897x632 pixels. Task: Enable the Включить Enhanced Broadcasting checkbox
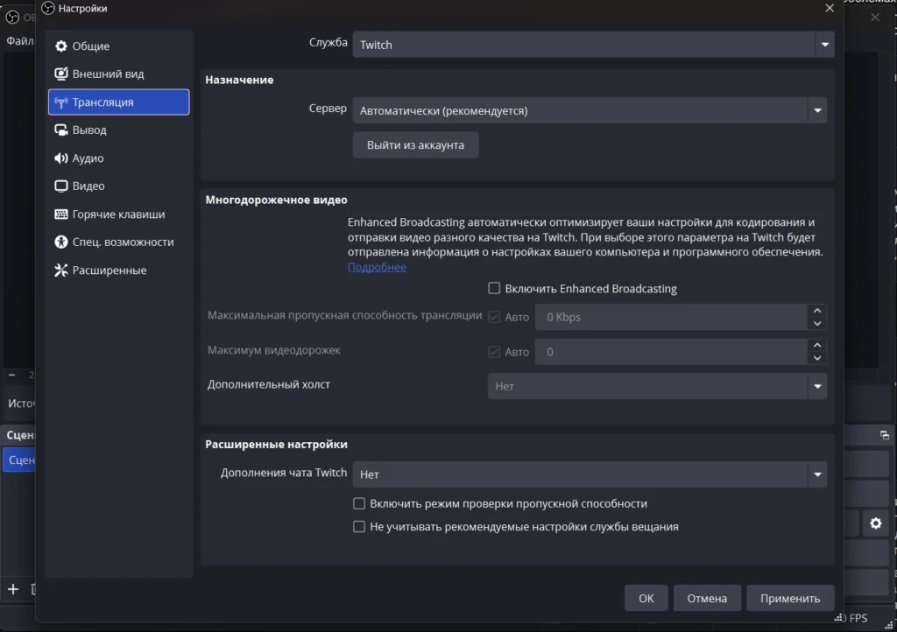click(x=494, y=288)
